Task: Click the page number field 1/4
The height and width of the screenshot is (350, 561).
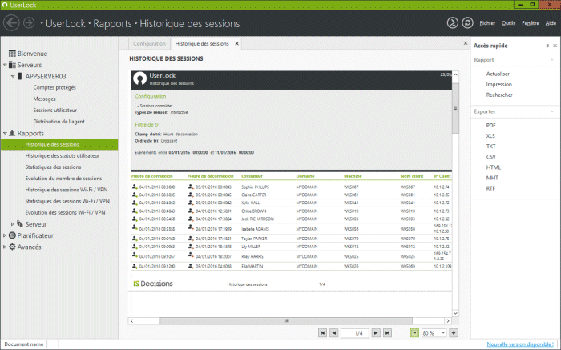Action: [355, 333]
